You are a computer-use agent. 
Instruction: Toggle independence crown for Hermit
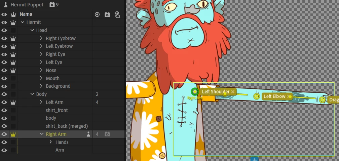[x=13, y=22]
